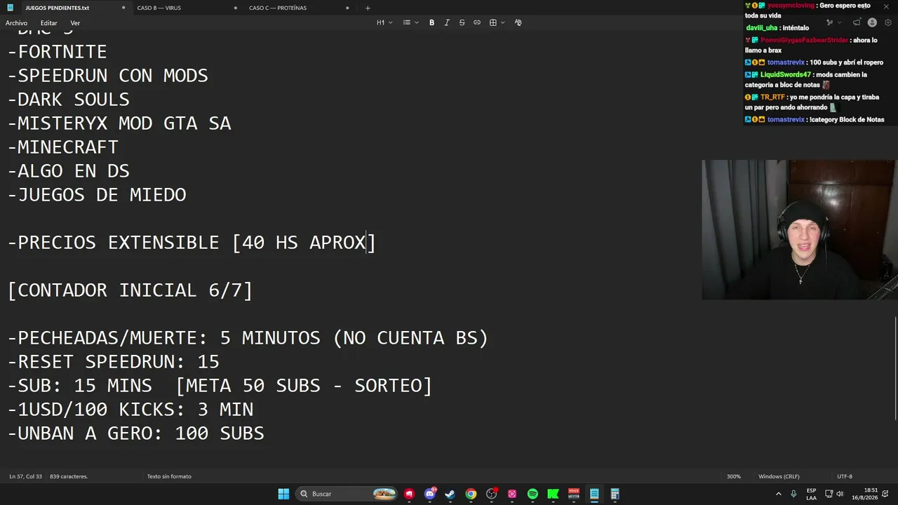Click the Windows taskbar Buscar search box

click(347, 494)
